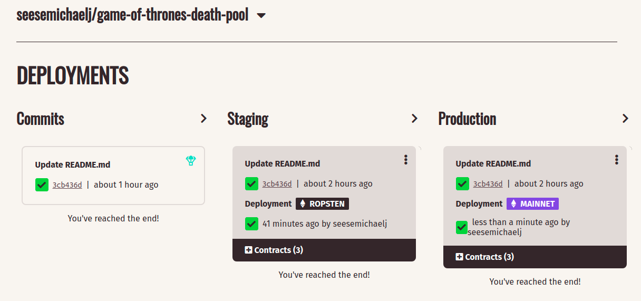Screen dimensions: 641x301
Task: Expand the Commits column chevron
Action: [x=203, y=119]
